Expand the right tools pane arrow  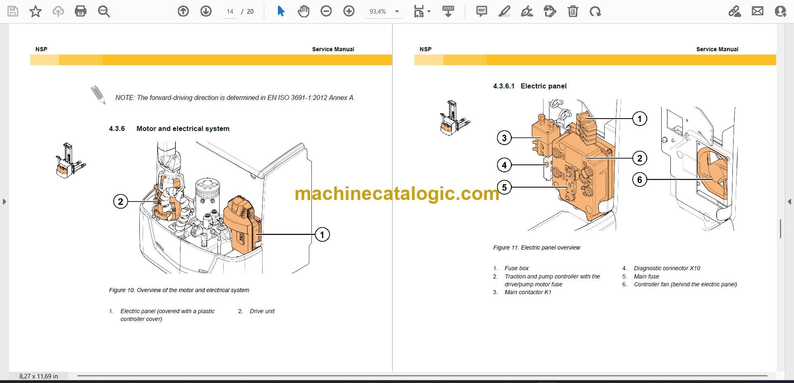click(789, 202)
